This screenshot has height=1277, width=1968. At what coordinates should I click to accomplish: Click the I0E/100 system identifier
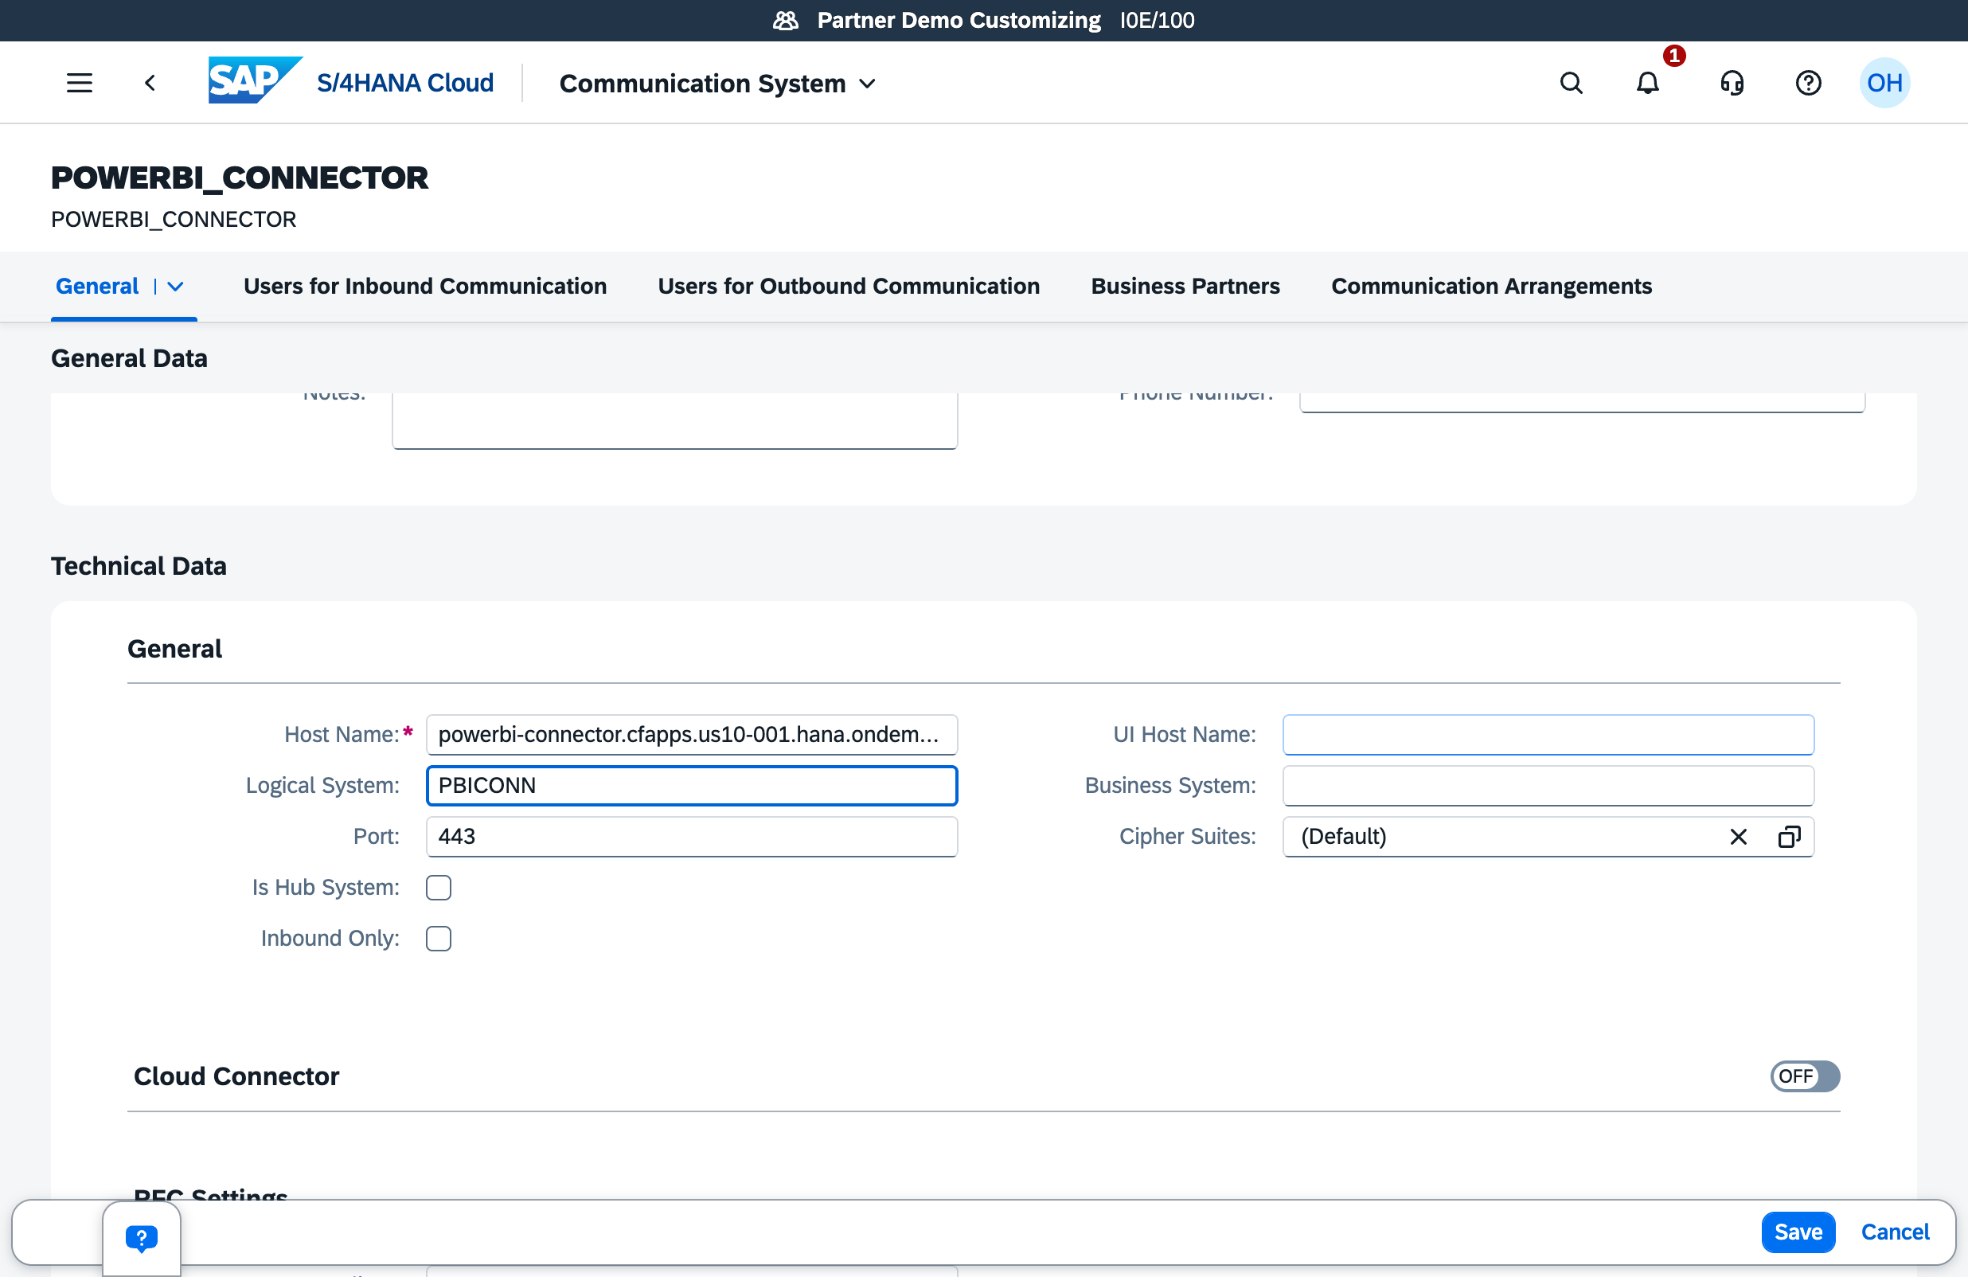click(x=1157, y=20)
